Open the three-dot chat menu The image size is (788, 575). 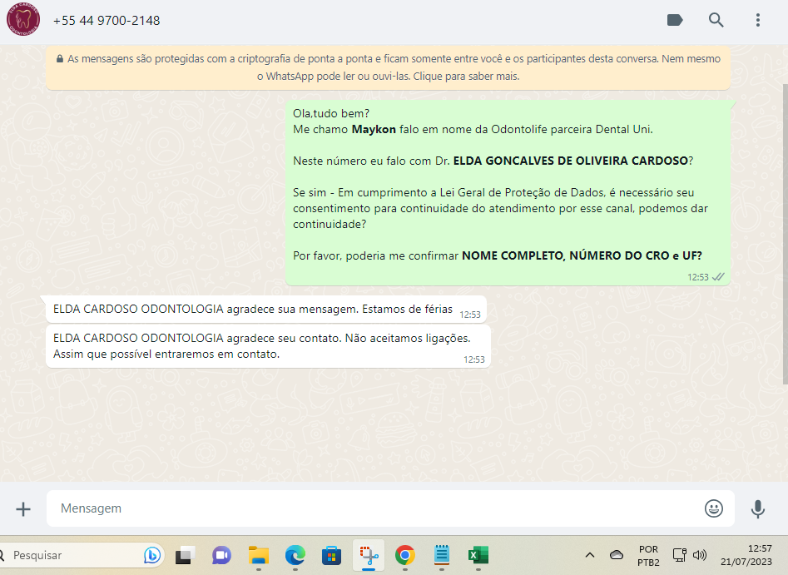coord(758,20)
